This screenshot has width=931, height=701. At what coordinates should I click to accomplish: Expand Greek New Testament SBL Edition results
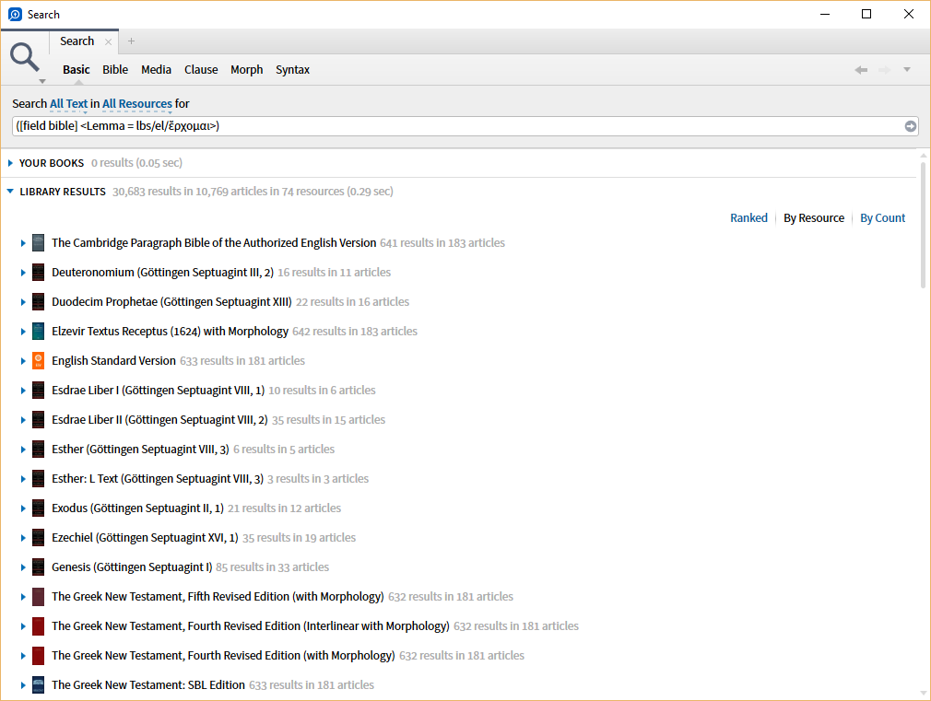(22, 685)
